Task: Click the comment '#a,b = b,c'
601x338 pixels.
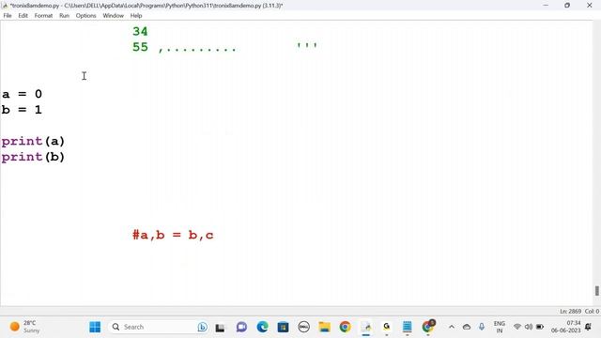Action: pos(173,235)
